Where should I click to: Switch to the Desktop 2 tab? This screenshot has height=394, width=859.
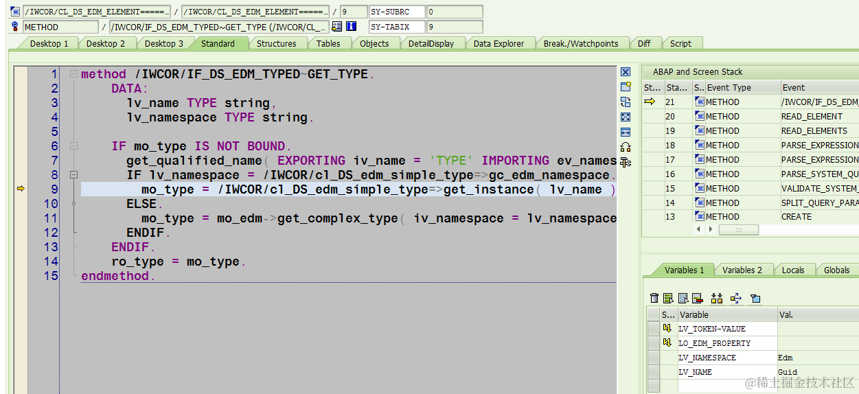106,43
